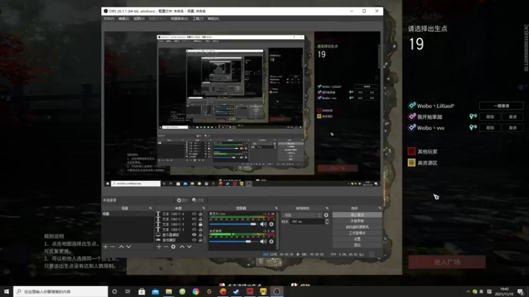Viewport: 529px width, 297px height.
Task: Click Exit button in OBS controls
Action: (357, 245)
